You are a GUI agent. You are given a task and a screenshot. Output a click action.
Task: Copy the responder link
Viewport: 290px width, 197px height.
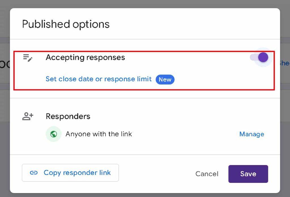tap(70, 173)
